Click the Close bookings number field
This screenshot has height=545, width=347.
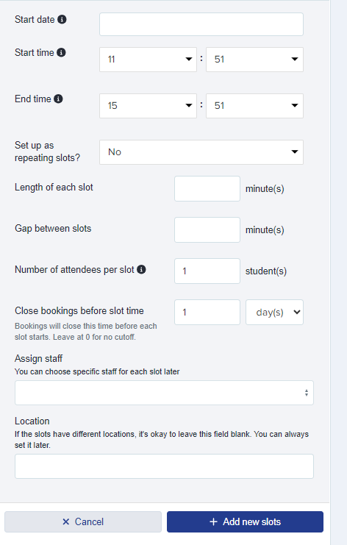(x=207, y=312)
